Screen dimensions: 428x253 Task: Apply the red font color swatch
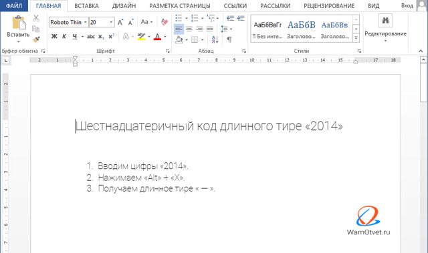click(158, 37)
